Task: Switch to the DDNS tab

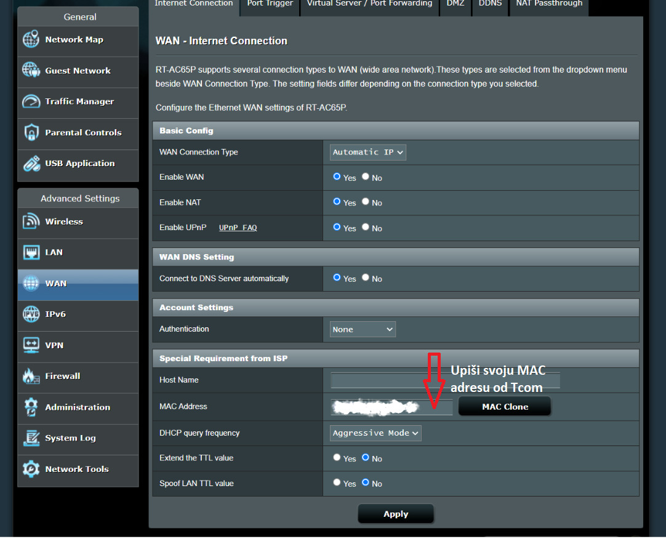Action: [490, 4]
